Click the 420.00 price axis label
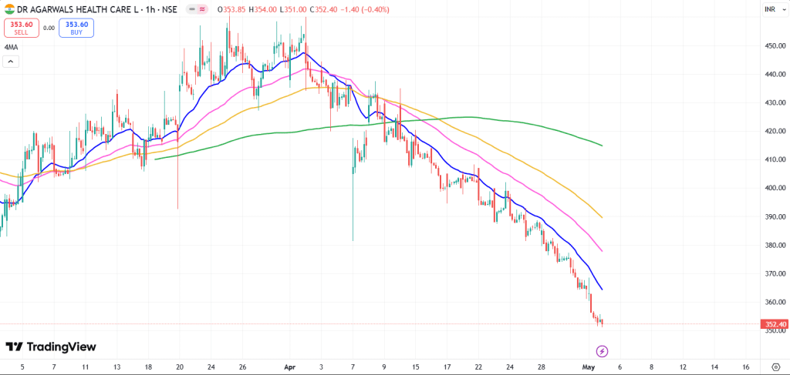 click(775, 131)
